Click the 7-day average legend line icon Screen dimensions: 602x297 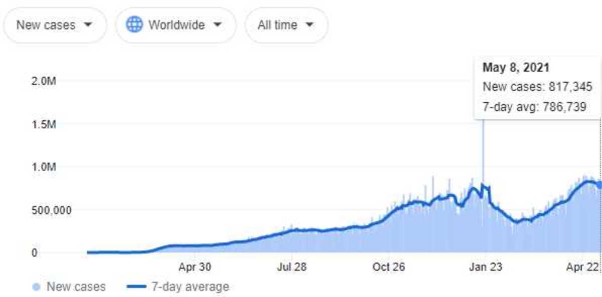pyautogui.click(x=136, y=287)
